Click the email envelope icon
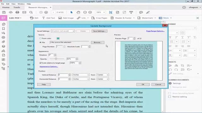 click(24, 12)
